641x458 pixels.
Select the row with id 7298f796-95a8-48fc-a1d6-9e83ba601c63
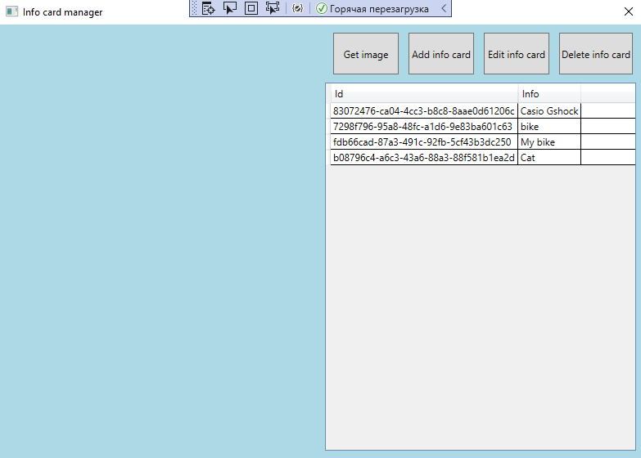point(483,126)
